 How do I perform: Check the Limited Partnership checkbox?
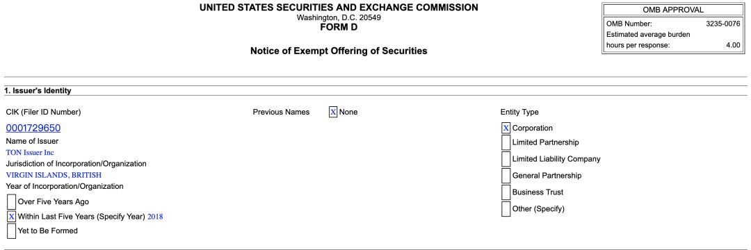(x=506, y=142)
